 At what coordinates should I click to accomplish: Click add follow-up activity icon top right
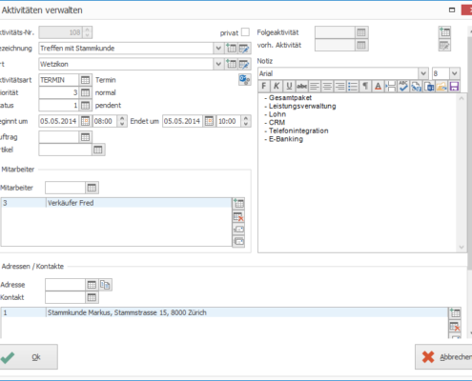click(x=444, y=32)
